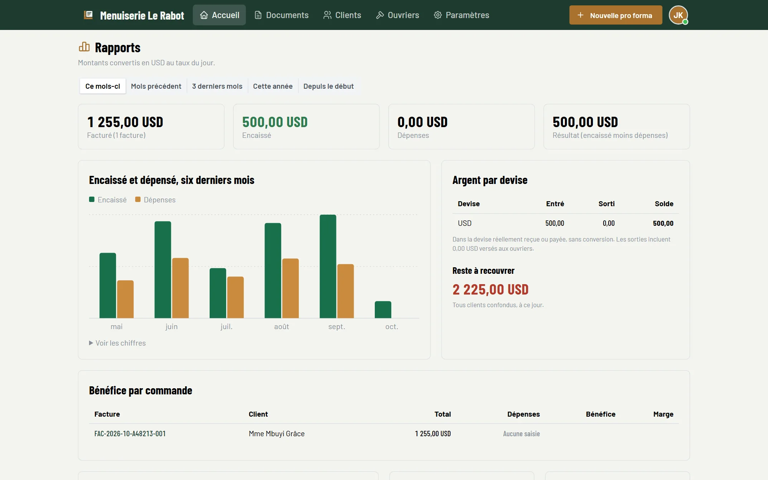Click the green September bar in chart
The width and height of the screenshot is (768, 480).
pos(328,266)
